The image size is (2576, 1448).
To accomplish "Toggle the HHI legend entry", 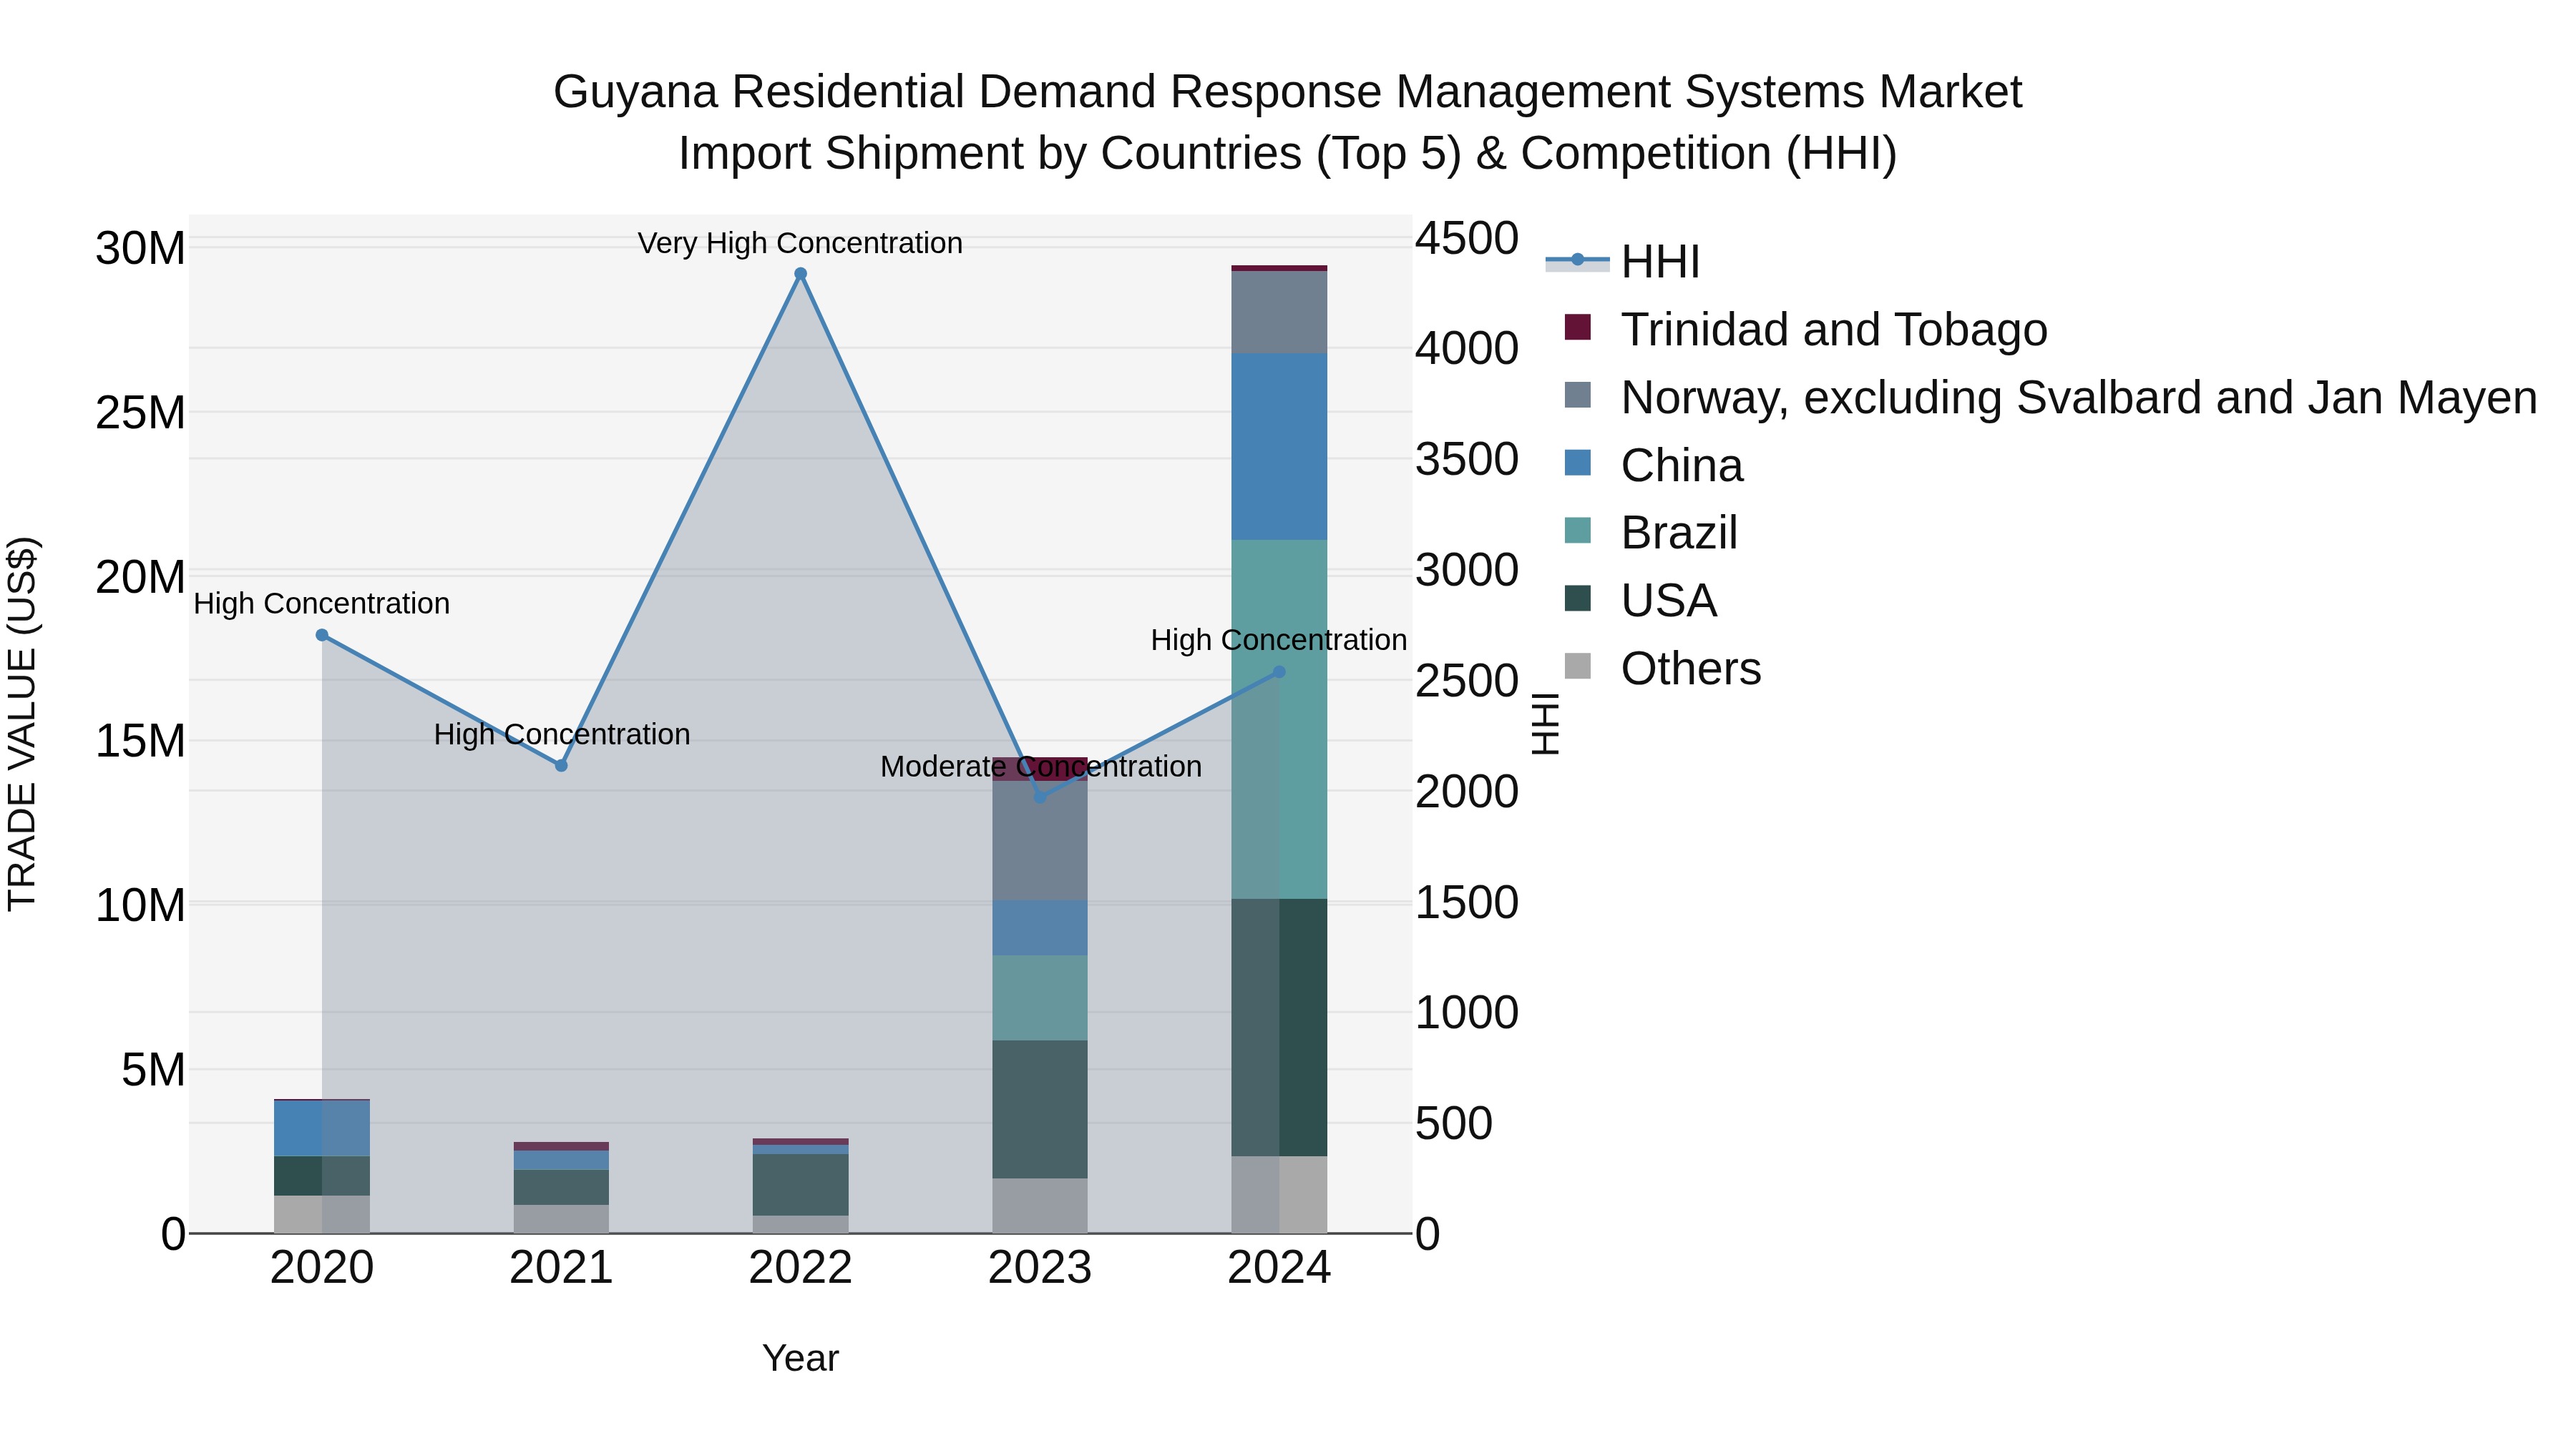I will point(1623,262).
